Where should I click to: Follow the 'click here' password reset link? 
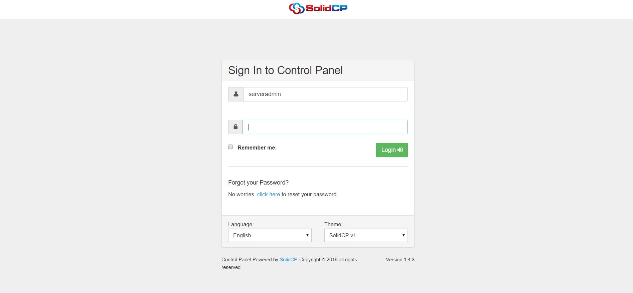[x=269, y=194]
